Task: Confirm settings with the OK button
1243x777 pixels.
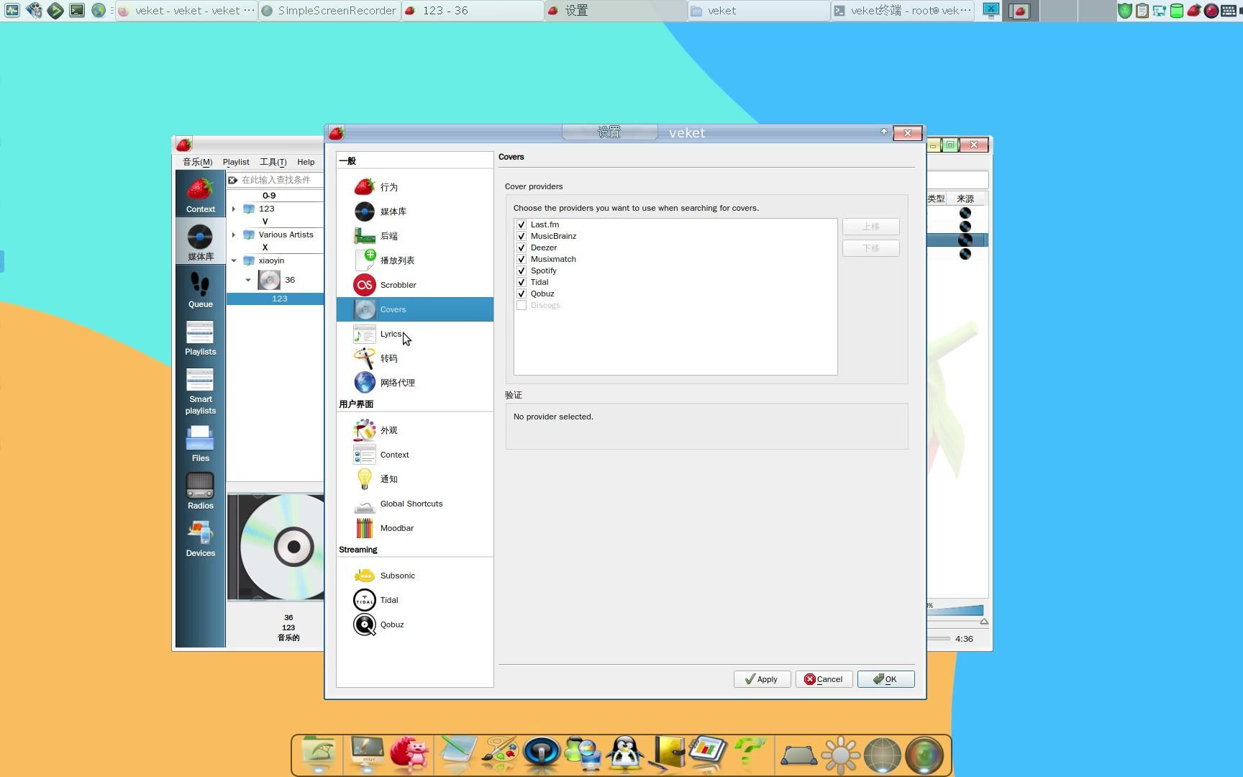Action: pyautogui.click(x=885, y=679)
